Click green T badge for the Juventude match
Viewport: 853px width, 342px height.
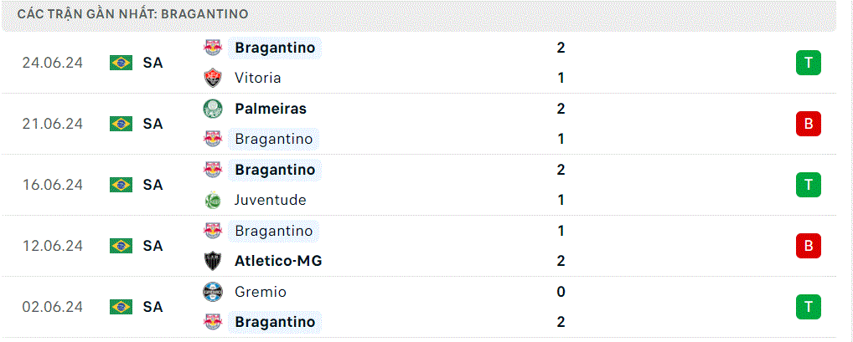(x=809, y=185)
